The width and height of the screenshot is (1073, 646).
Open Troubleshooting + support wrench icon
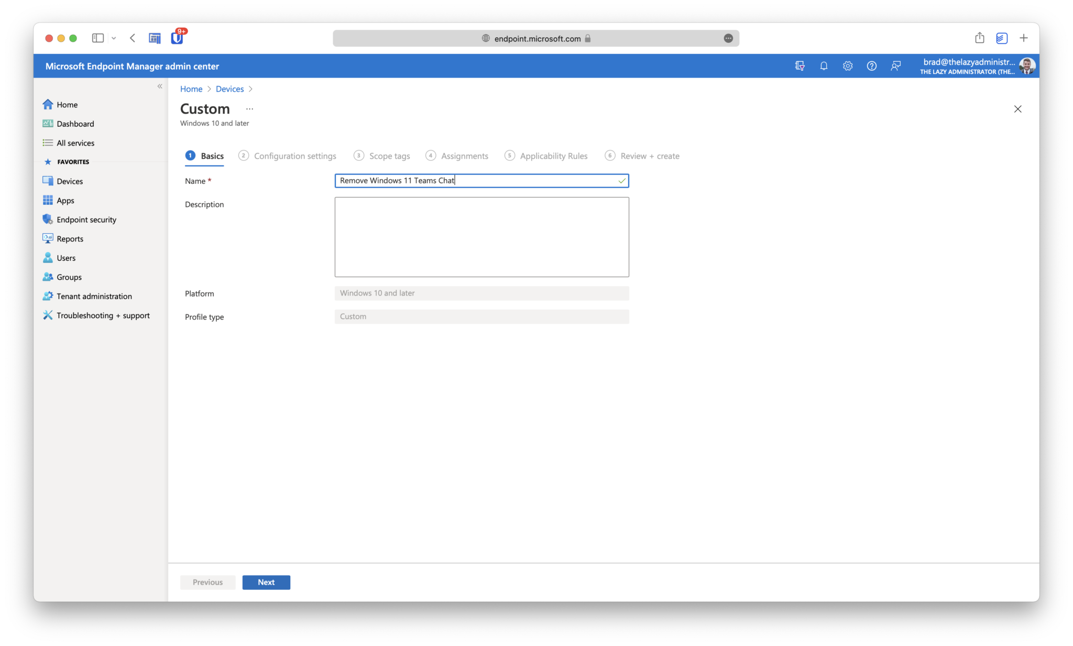[x=48, y=315]
